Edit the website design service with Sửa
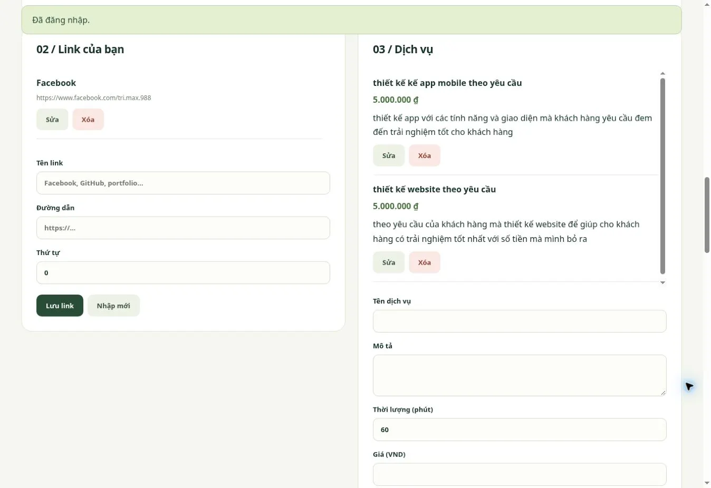The width and height of the screenshot is (711, 488). pyautogui.click(x=389, y=262)
